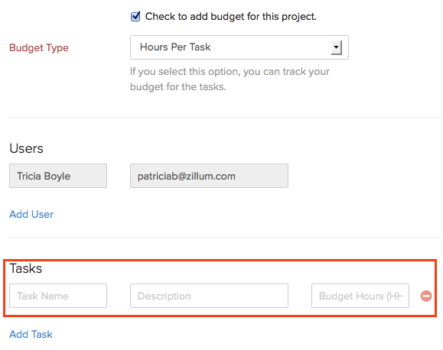Select the patriciab@zillum.com email field
This screenshot has width=443, height=350.
(209, 176)
